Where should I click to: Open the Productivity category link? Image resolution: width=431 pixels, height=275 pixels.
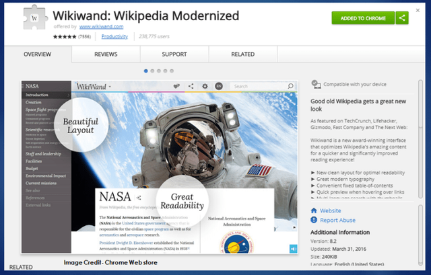(114, 36)
